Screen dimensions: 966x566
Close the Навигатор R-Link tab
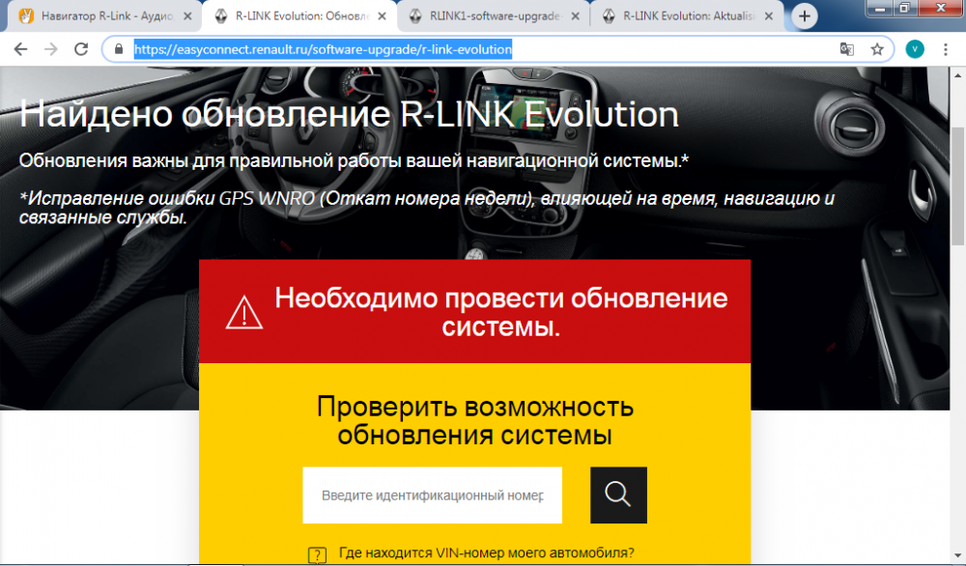pyautogui.click(x=187, y=16)
